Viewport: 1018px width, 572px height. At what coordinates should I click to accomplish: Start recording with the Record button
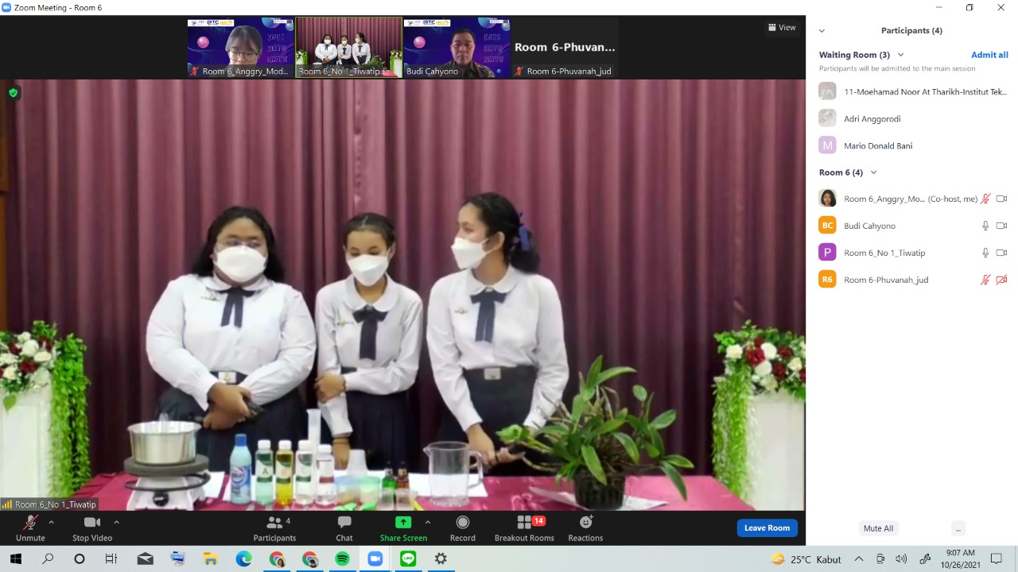462,528
